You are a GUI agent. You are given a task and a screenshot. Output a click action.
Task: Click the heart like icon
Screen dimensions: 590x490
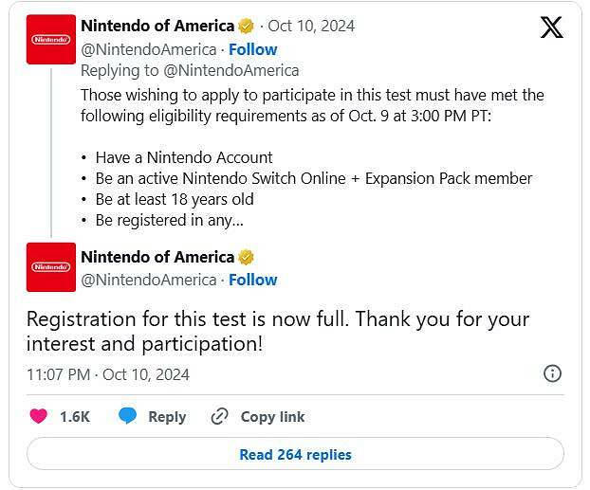pos(38,416)
